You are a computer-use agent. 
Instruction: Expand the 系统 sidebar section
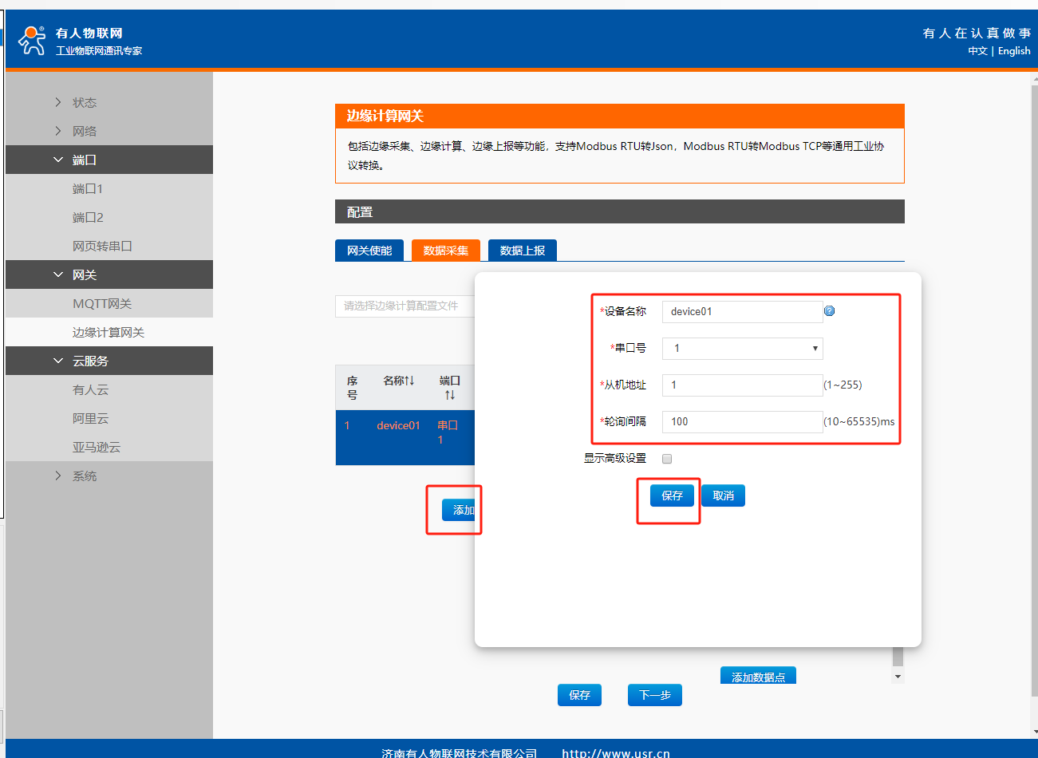[84, 476]
